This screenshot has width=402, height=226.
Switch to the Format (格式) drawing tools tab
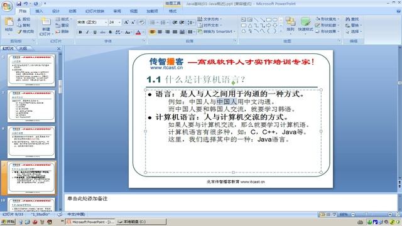click(173, 11)
